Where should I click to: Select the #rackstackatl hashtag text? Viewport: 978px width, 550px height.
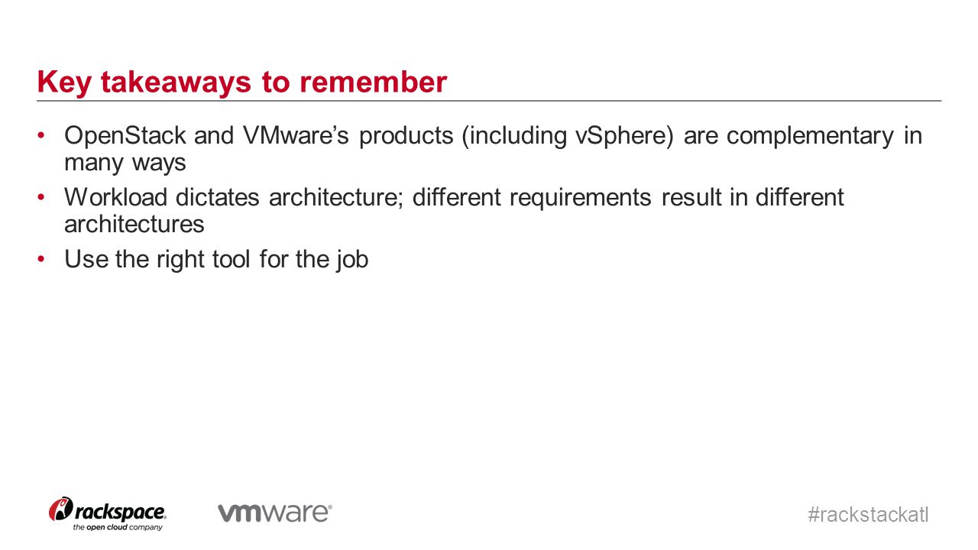click(x=868, y=514)
